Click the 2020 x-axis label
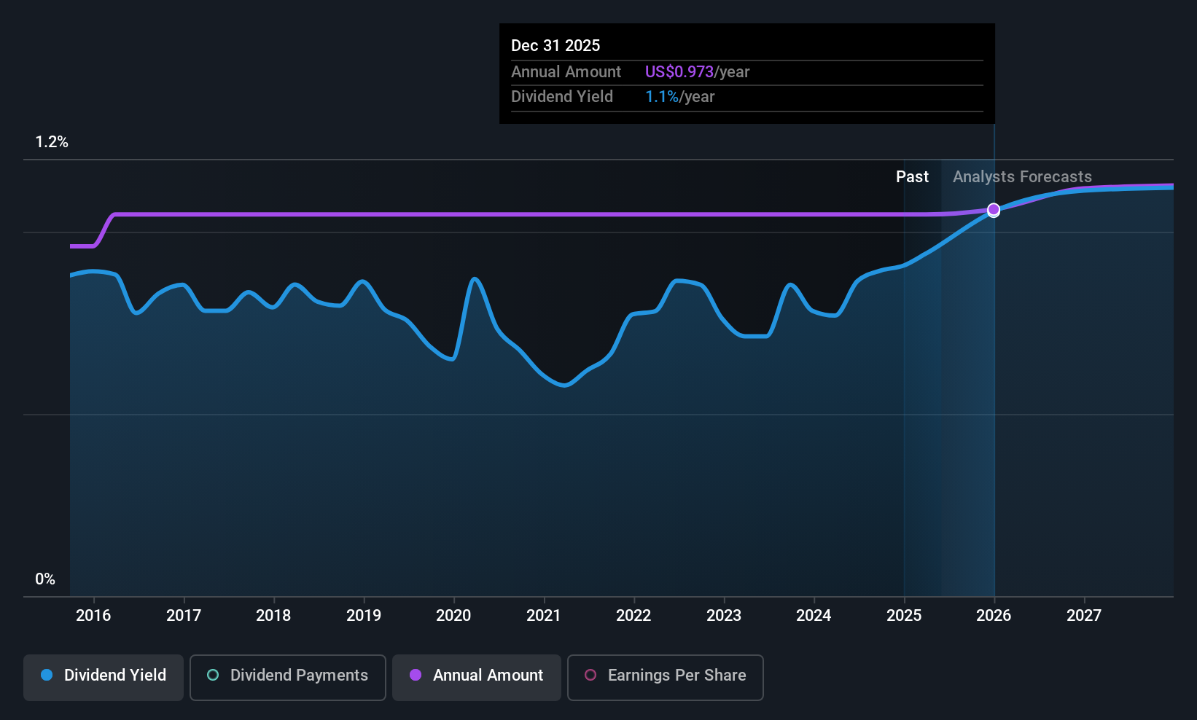Viewport: 1197px width, 720px height. pos(453,616)
